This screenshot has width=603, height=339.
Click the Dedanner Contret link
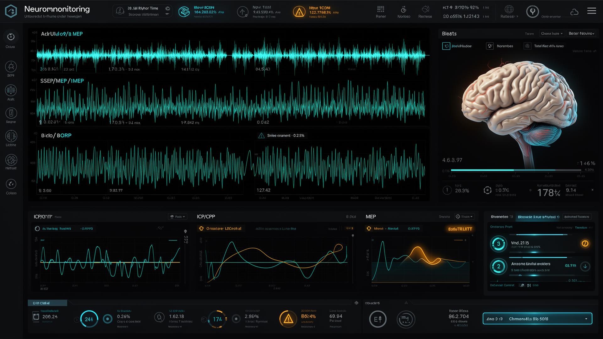tap(502, 285)
